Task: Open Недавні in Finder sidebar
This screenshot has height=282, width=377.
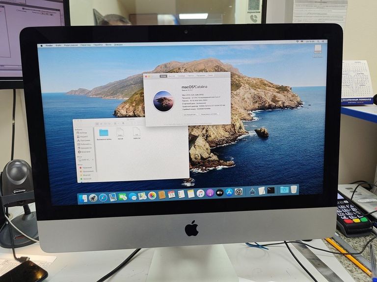Action: click(x=82, y=137)
